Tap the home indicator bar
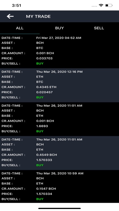 pyautogui.click(x=60, y=208)
